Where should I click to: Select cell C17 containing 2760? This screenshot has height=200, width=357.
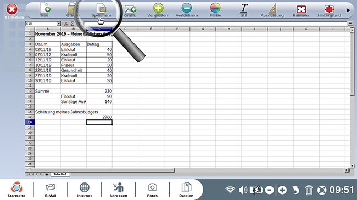coord(99,117)
